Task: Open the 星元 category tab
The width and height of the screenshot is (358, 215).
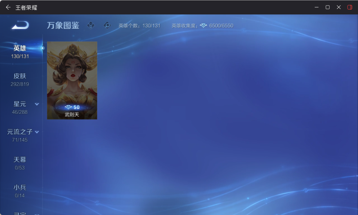Action: click(x=20, y=107)
